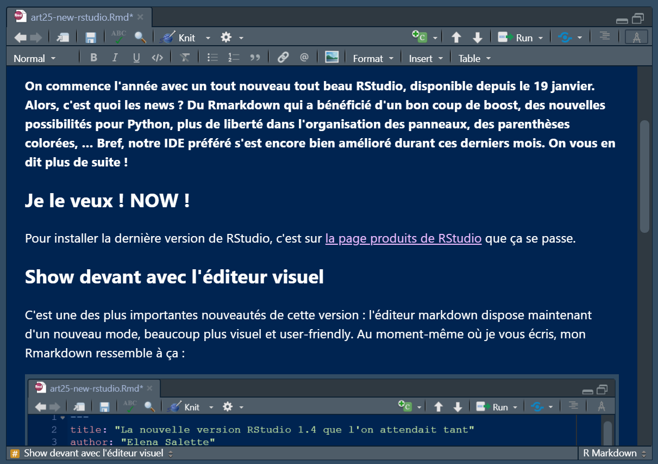Toggle bulleted list
This screenshot has height=464, width=658.
coord(213,58)
